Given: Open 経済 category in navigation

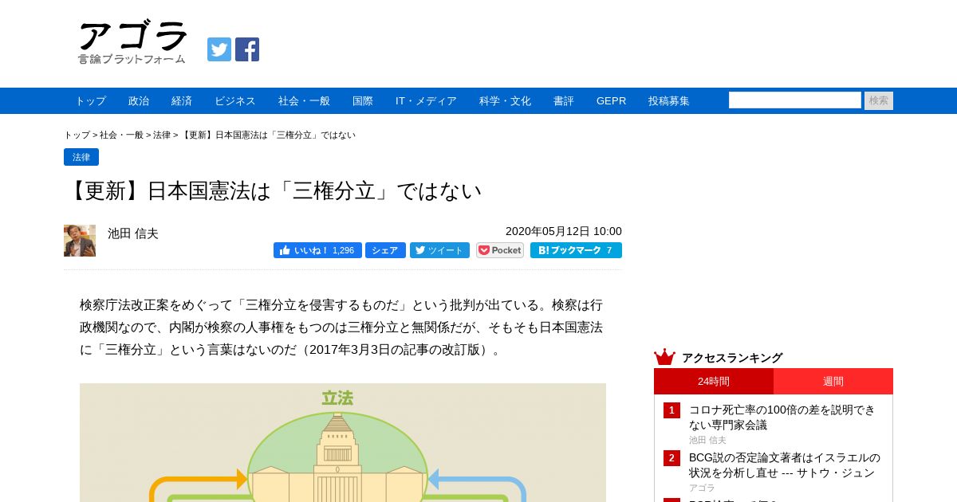Looking at the screenshot, I should pos(182,101).
